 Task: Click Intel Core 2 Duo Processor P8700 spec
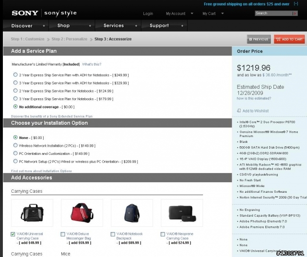point(267,124)
